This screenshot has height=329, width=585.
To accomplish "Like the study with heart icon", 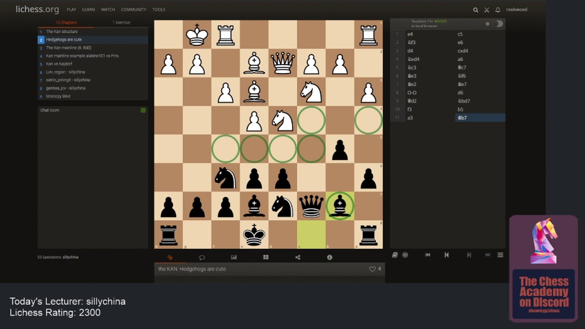I will [x=372, y=269].
